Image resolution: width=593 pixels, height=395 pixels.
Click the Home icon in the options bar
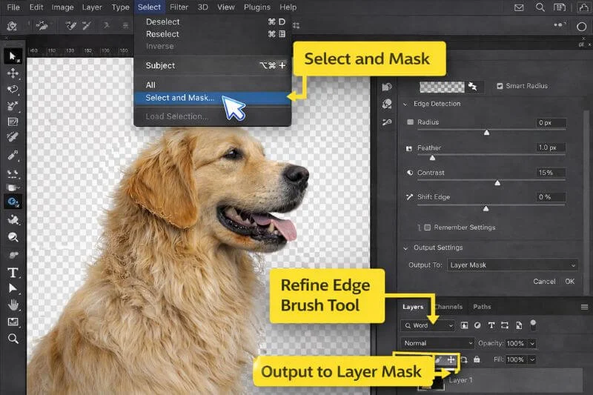click(x=12, y=26)
